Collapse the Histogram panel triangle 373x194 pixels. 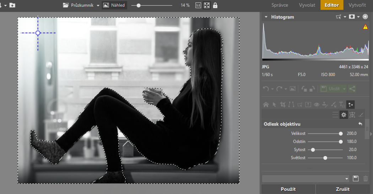coord(266,17)
